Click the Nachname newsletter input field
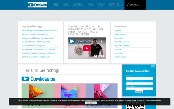174x109 pixels. pos(139,89)
